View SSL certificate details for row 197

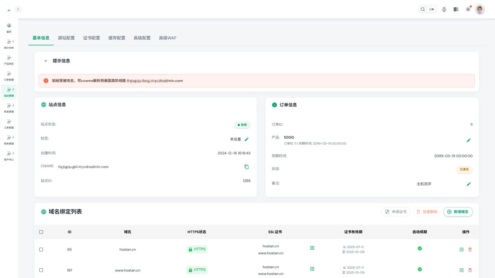[312, 269]
